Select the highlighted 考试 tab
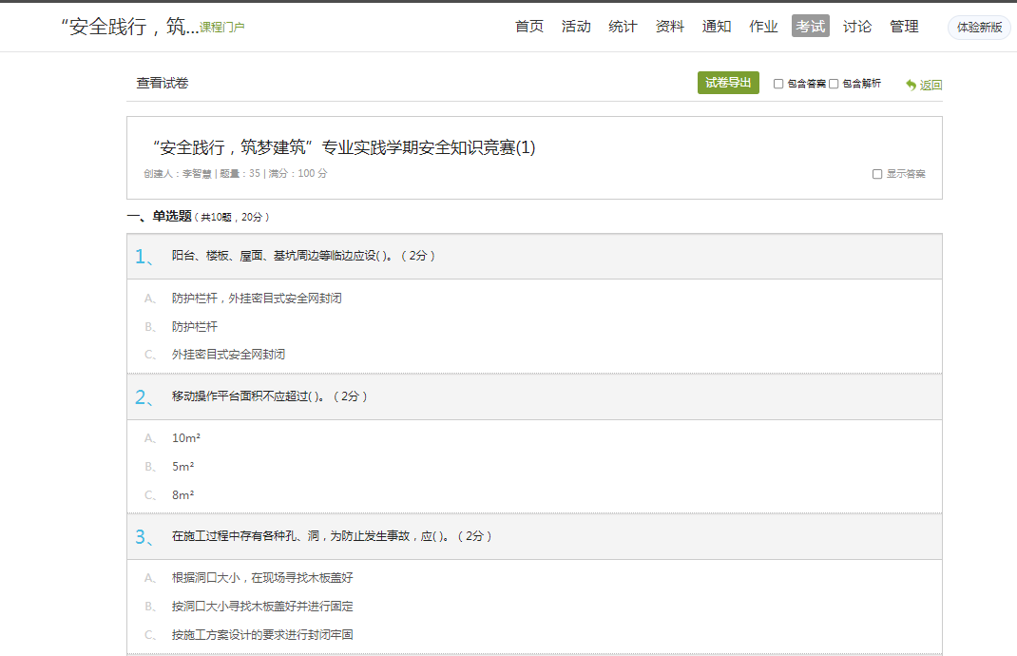The width and height of the screenshot is (1017, 656). 811,27
